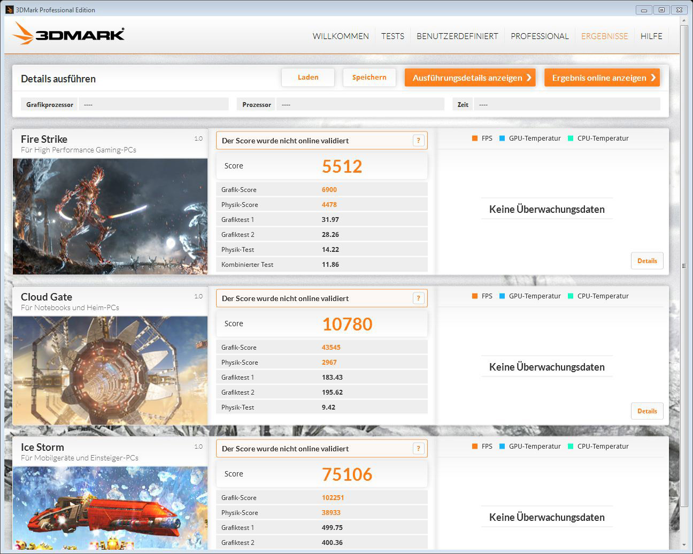693x554 pixels.
Task: Click Ergebnis online anzeigen button
Action: point(602,78)
